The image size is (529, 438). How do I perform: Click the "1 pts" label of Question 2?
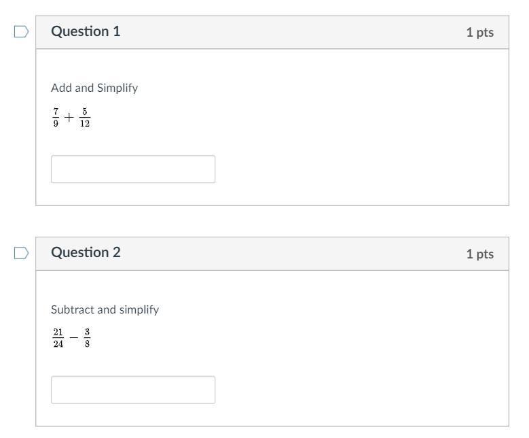click(479, 254)
